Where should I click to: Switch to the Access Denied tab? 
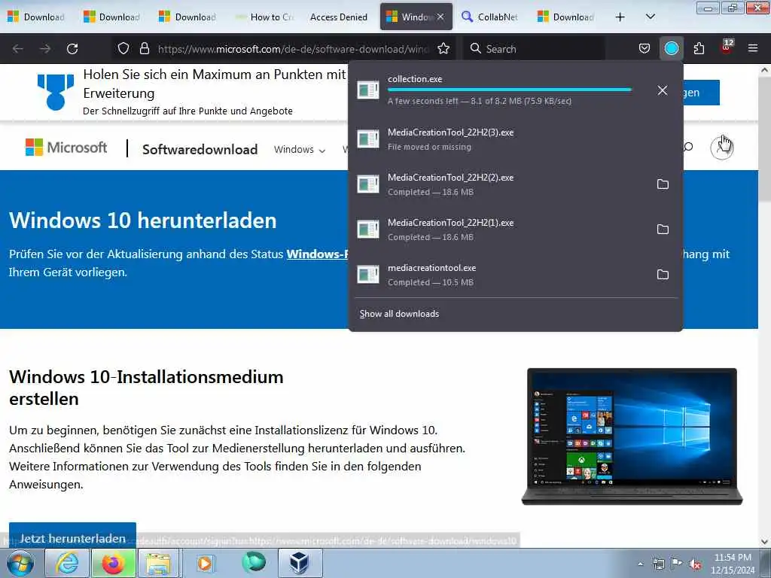point(339,17)
